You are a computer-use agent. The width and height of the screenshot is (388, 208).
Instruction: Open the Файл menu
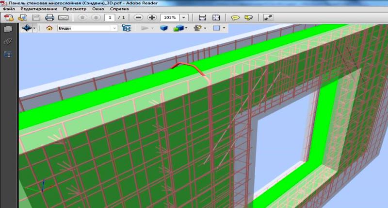point(9,9)
